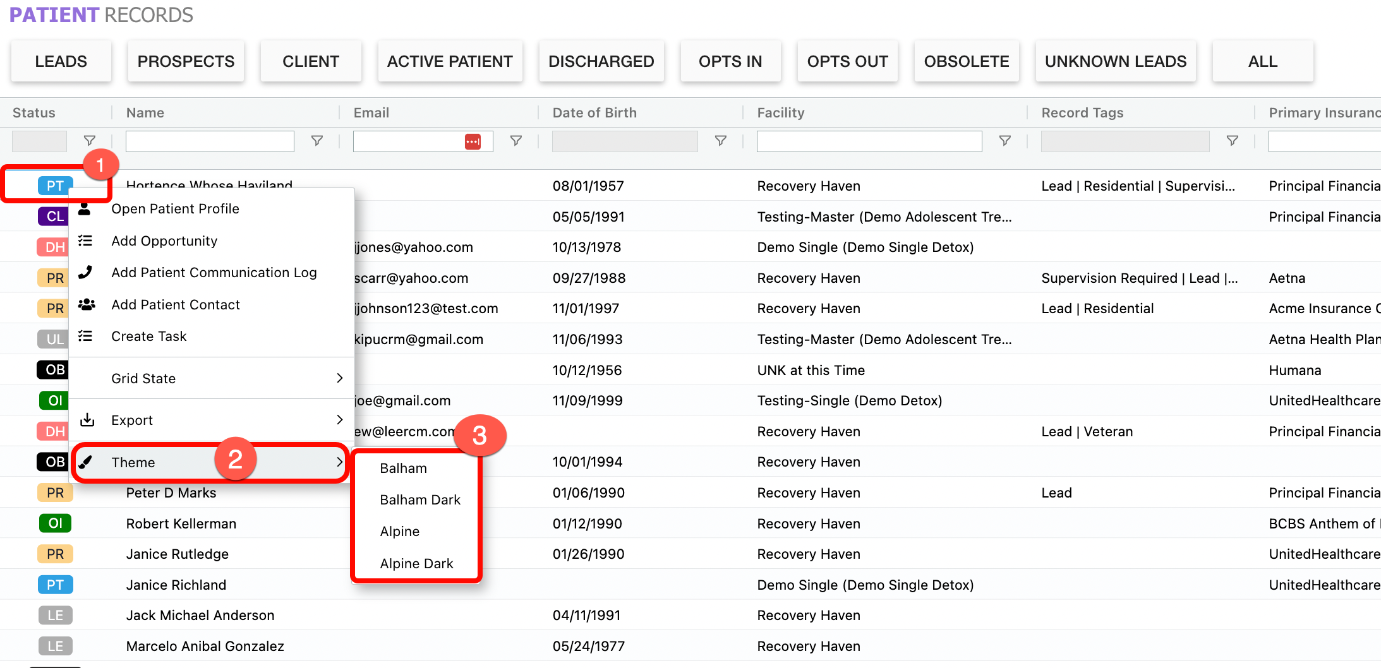Screen dimensions: 1381x668
Task: Open the Email column filter icon
Action: [516, 141]
